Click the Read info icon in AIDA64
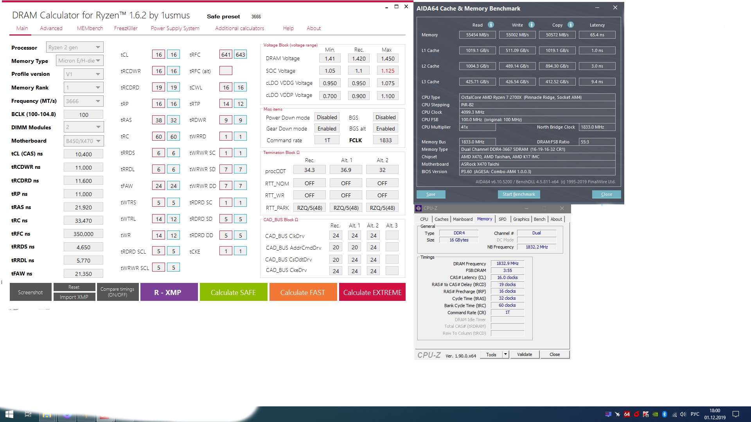Screen dimensions: 751x422 (491, 25)
